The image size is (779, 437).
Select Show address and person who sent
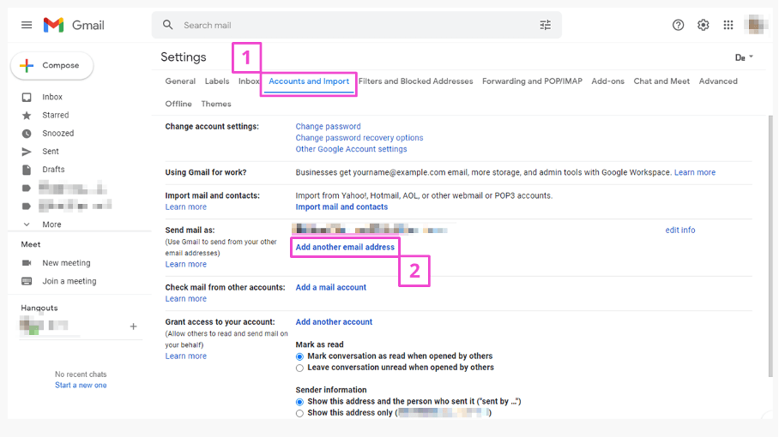(299, 402)
